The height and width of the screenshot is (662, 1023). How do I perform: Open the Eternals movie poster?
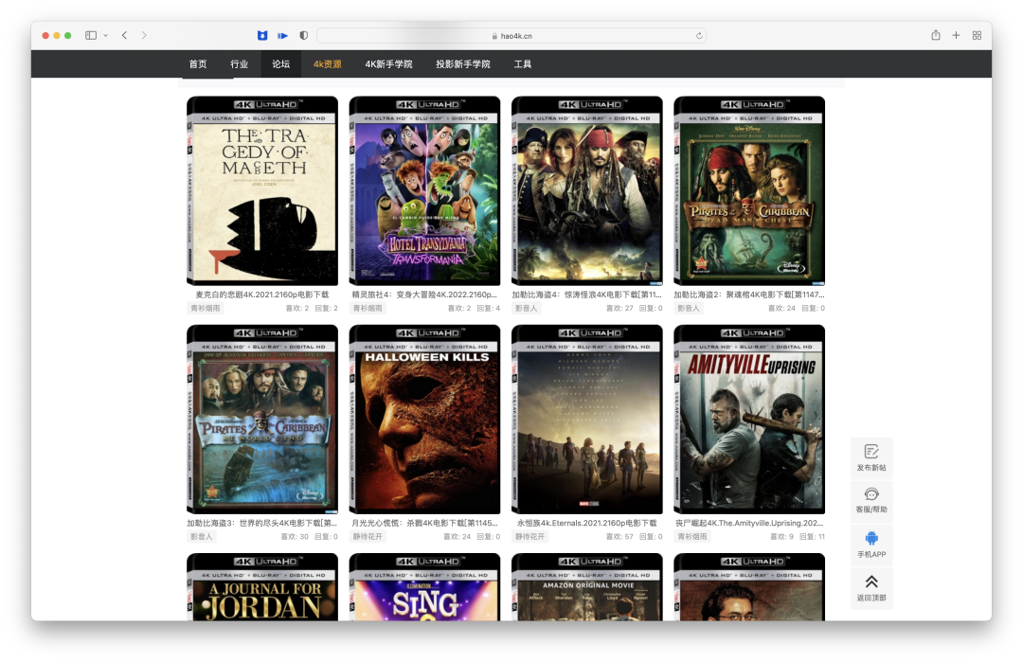click(x=587, y=420)
